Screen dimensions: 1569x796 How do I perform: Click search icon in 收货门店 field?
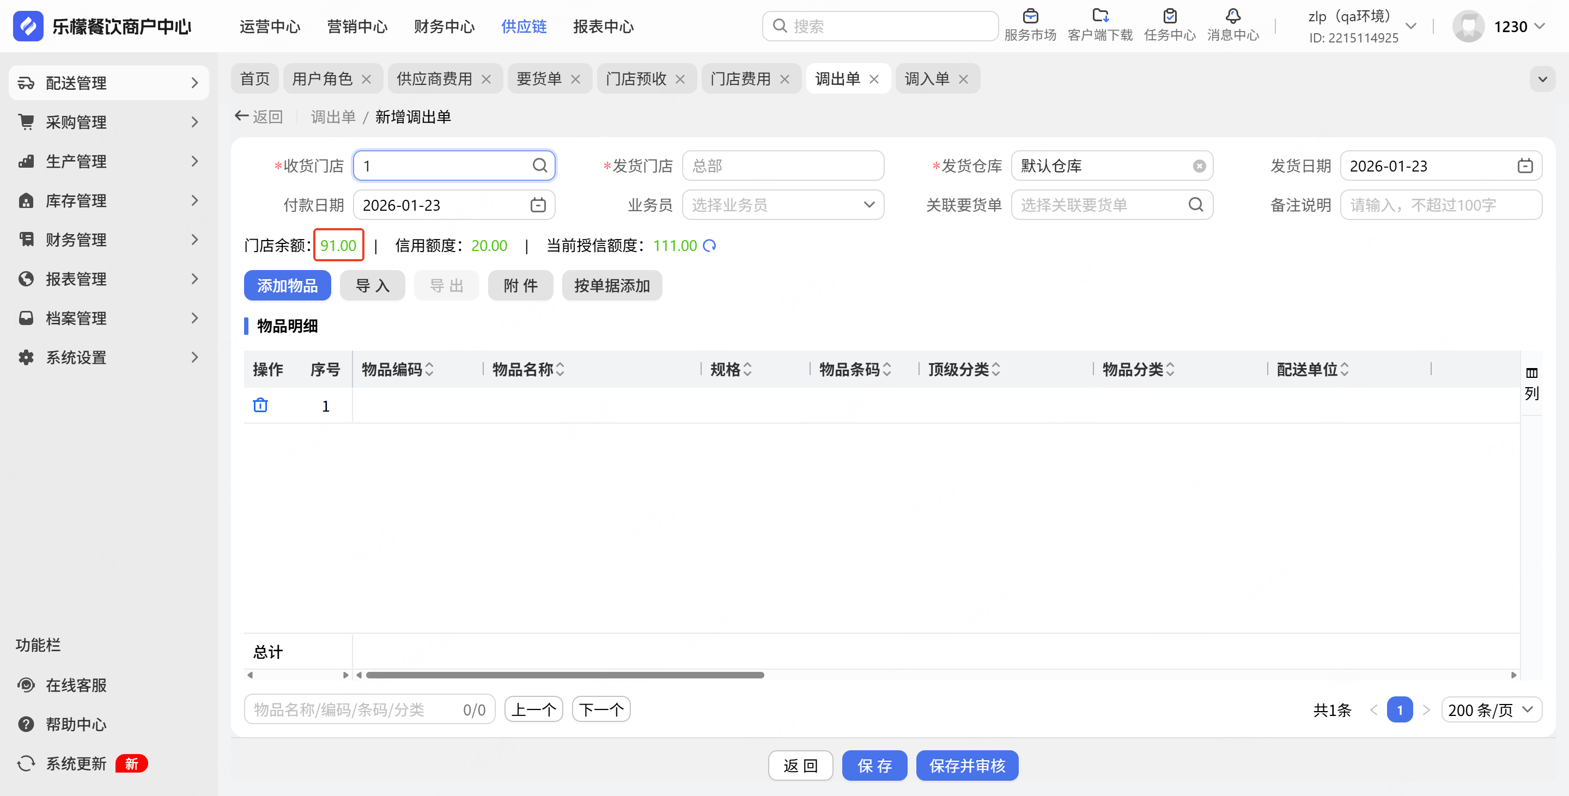(540, 166)
